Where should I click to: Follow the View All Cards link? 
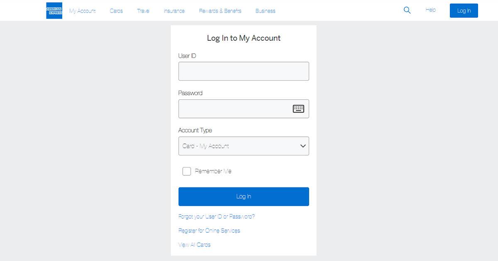coord(194,245)
